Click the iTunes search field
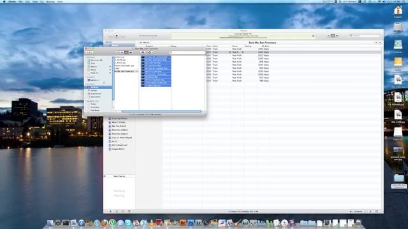 tap(365, 36)
